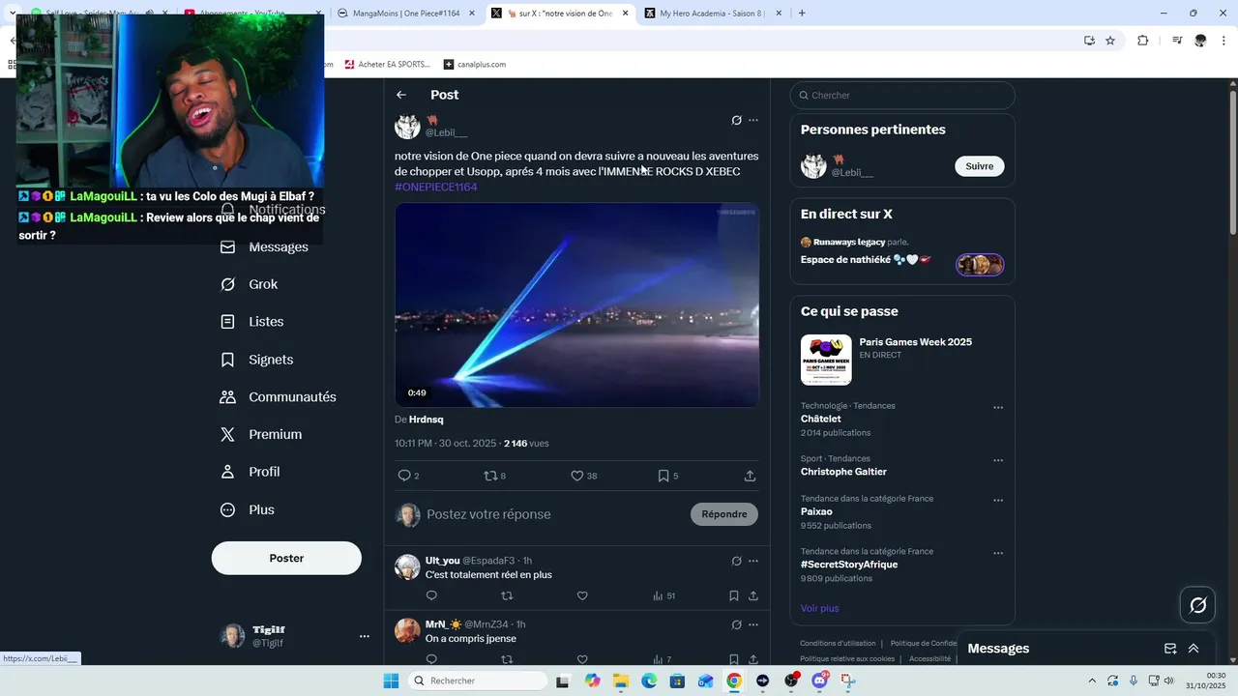Open Listes in the left sidebar
The height and width of the screenshot is (696, 1238).
coord(251,322)
